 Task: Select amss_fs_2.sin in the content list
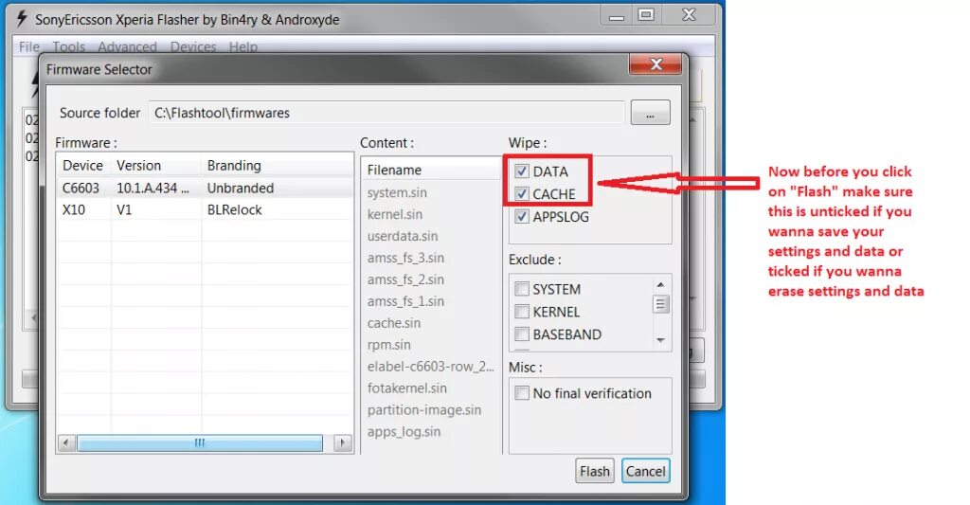point(405,280)
